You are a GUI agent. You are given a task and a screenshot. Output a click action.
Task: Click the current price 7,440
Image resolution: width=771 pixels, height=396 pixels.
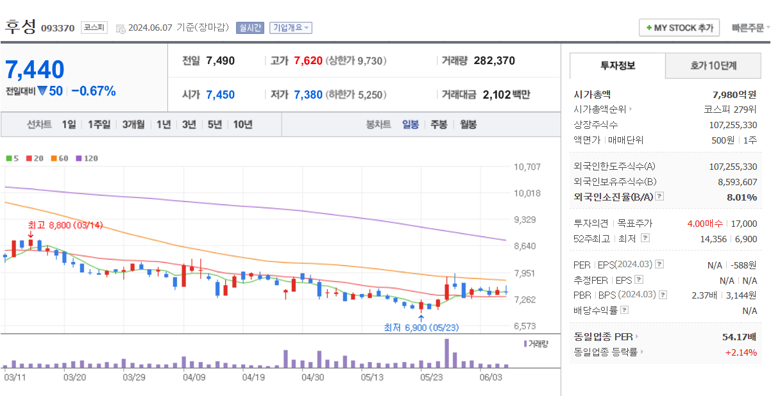(35, 70)
